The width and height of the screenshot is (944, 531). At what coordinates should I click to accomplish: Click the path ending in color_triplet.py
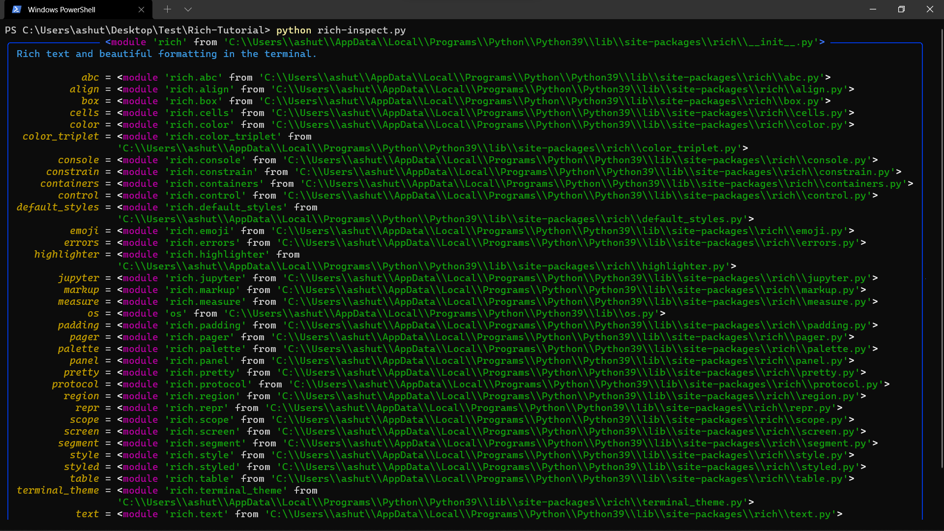(x=430, y=148)
